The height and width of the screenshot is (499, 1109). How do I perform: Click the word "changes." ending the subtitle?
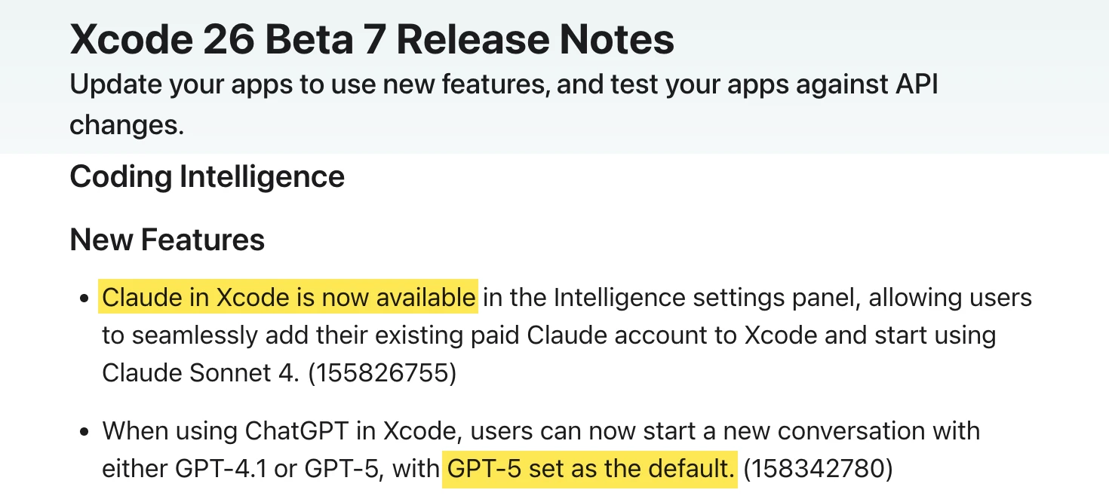[x=127, y=124]
